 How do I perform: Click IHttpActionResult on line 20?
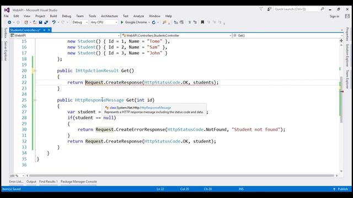coord(97,71)
